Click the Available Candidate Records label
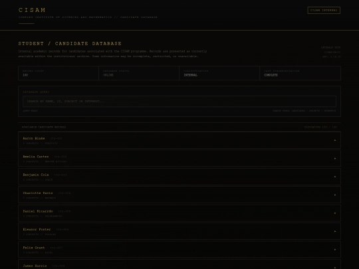The image size is (359, 269). 44,127
